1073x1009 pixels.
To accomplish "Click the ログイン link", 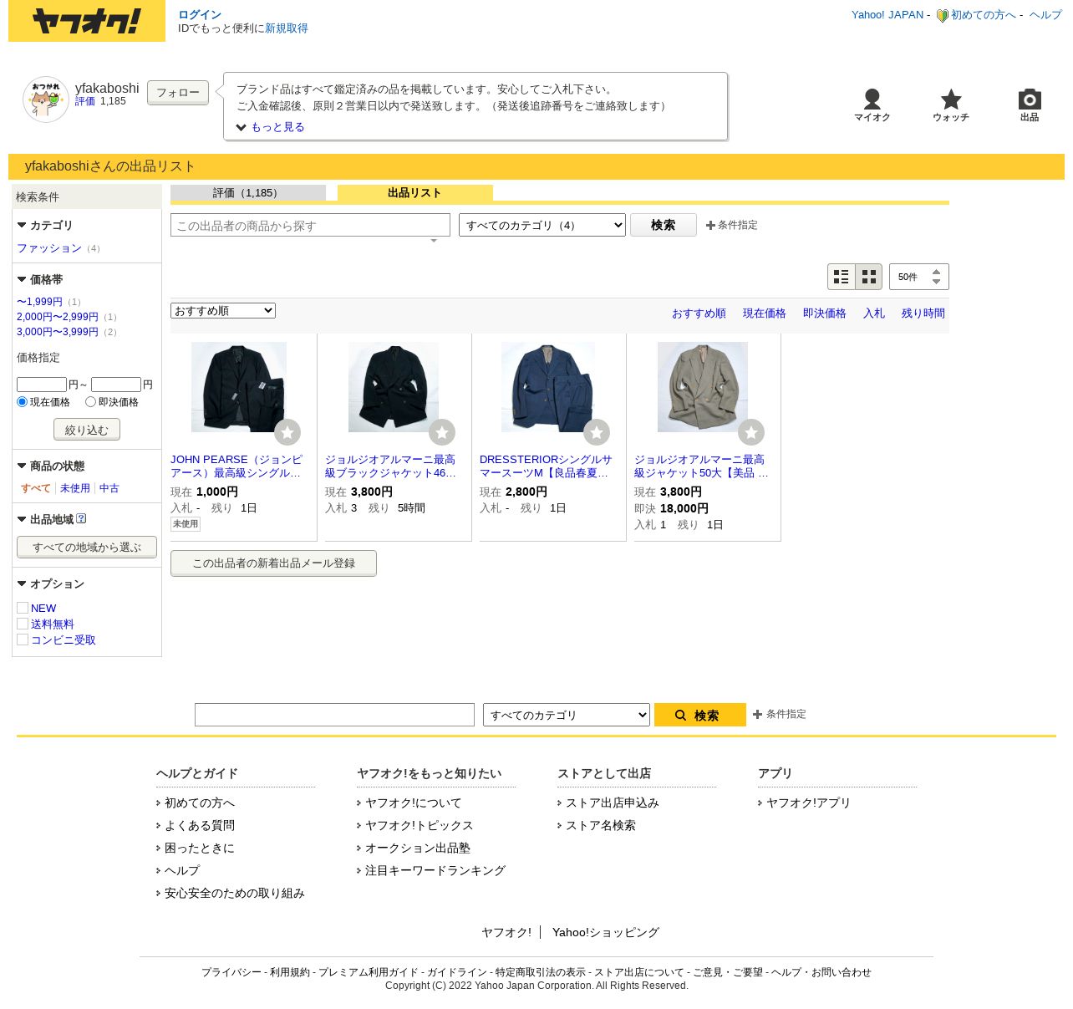I will coord(200,14).
